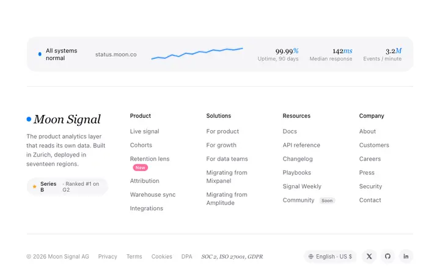440x275 pixels.
Task: View the Changelog
Action: pos(298,159)
